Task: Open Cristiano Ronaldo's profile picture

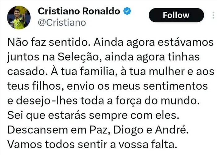Action: click(19, 17)
